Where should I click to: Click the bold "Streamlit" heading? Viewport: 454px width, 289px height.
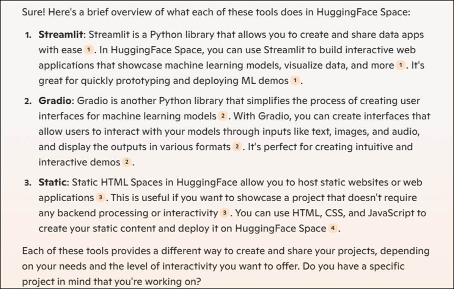coord(61,35)
